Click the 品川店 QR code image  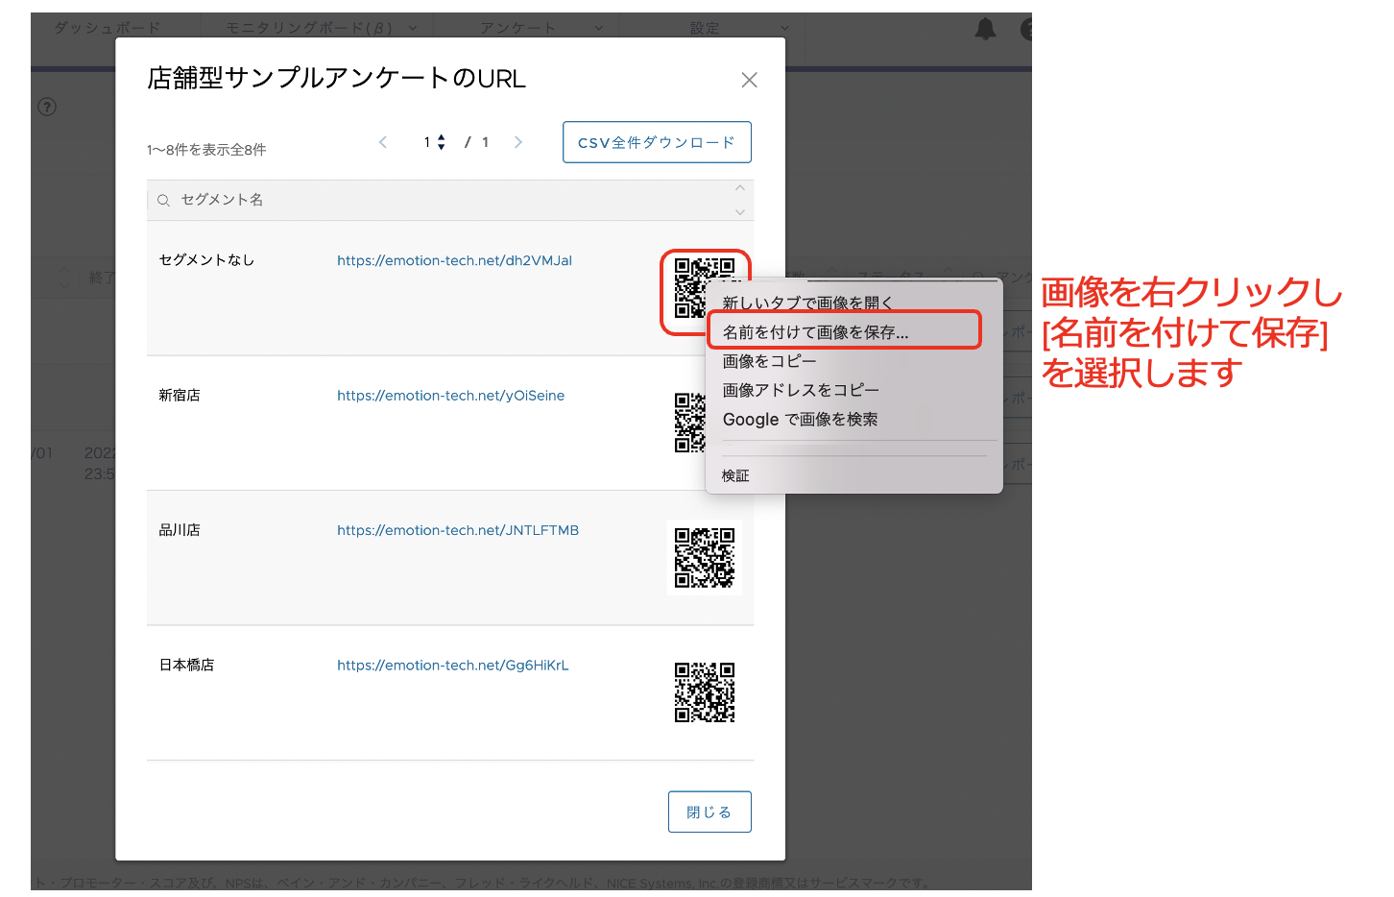point(705,557)
